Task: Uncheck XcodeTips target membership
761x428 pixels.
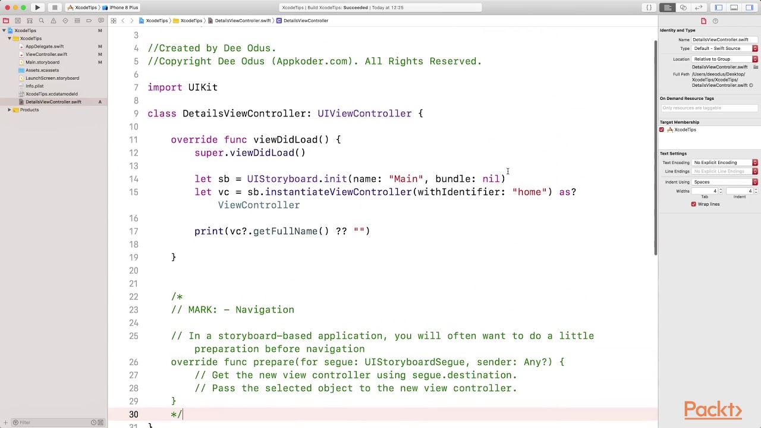Action: click(x=662, y=130)
